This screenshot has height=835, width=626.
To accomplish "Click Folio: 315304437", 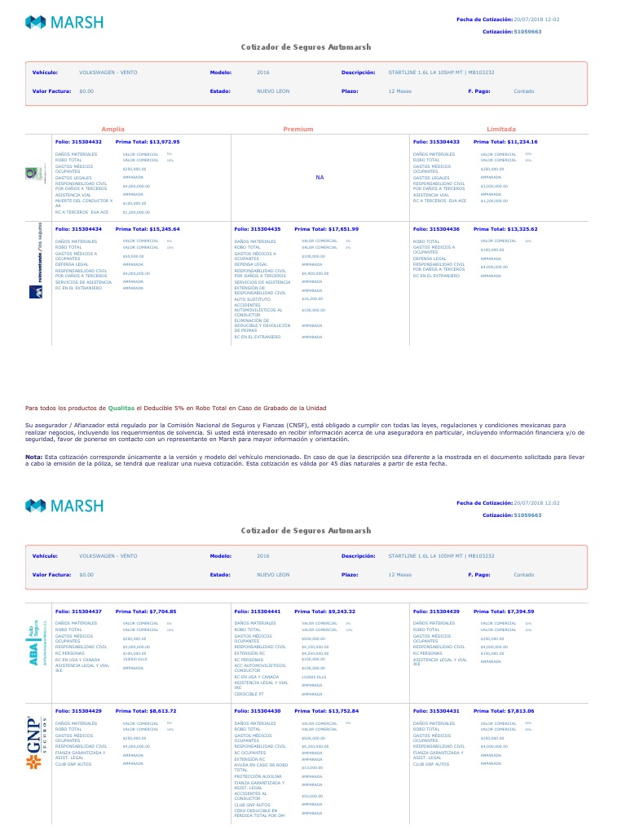I will [x=78, y=612].
